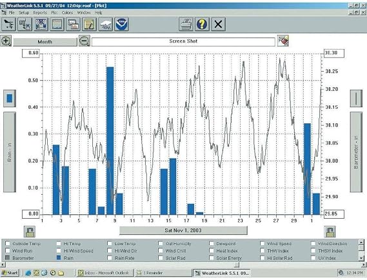Open the Setup menu

24,13
